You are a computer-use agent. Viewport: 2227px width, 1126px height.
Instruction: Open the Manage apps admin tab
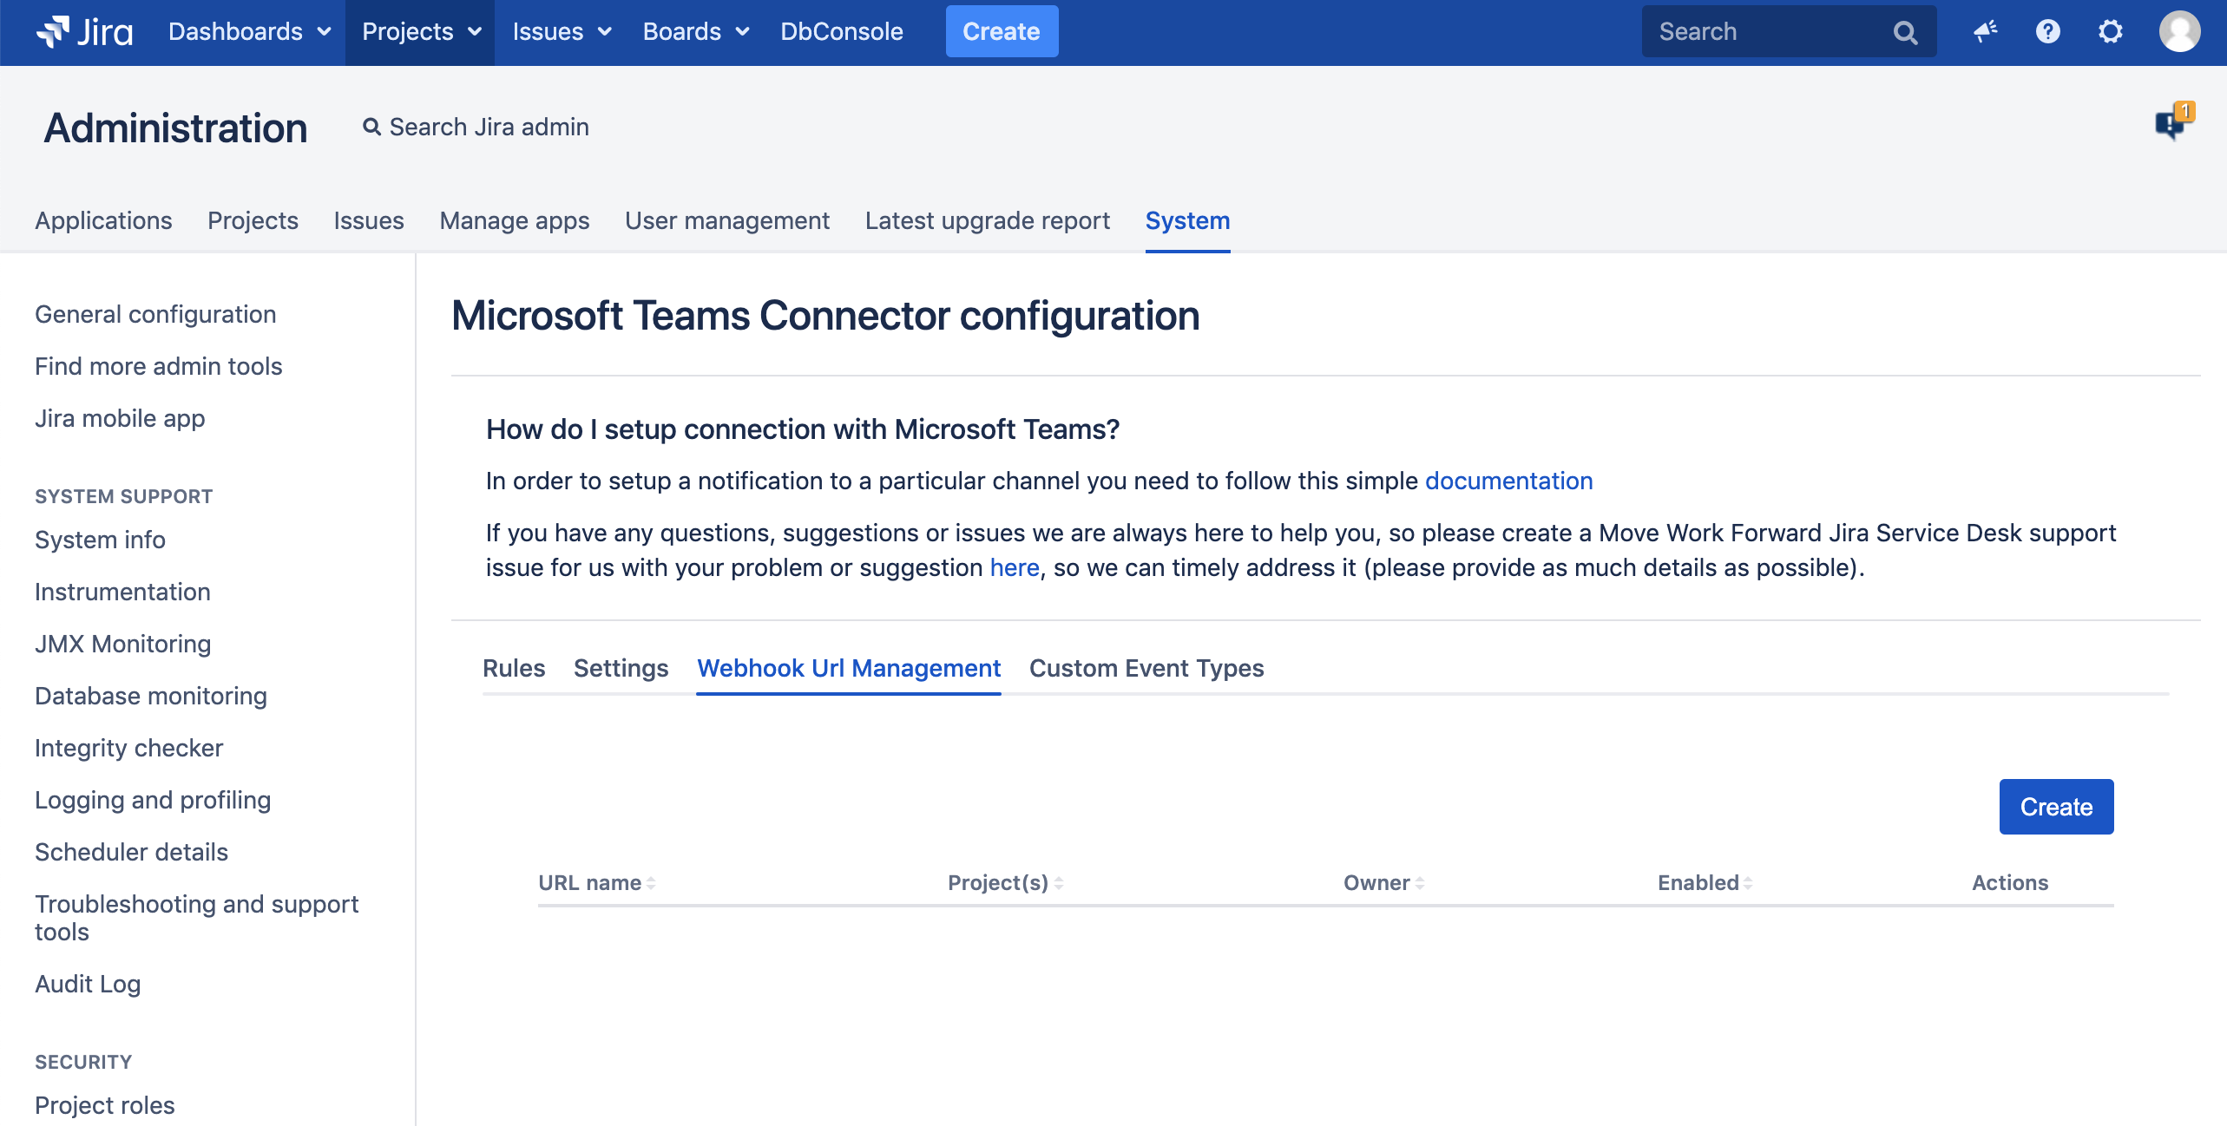tap(514, 220)
